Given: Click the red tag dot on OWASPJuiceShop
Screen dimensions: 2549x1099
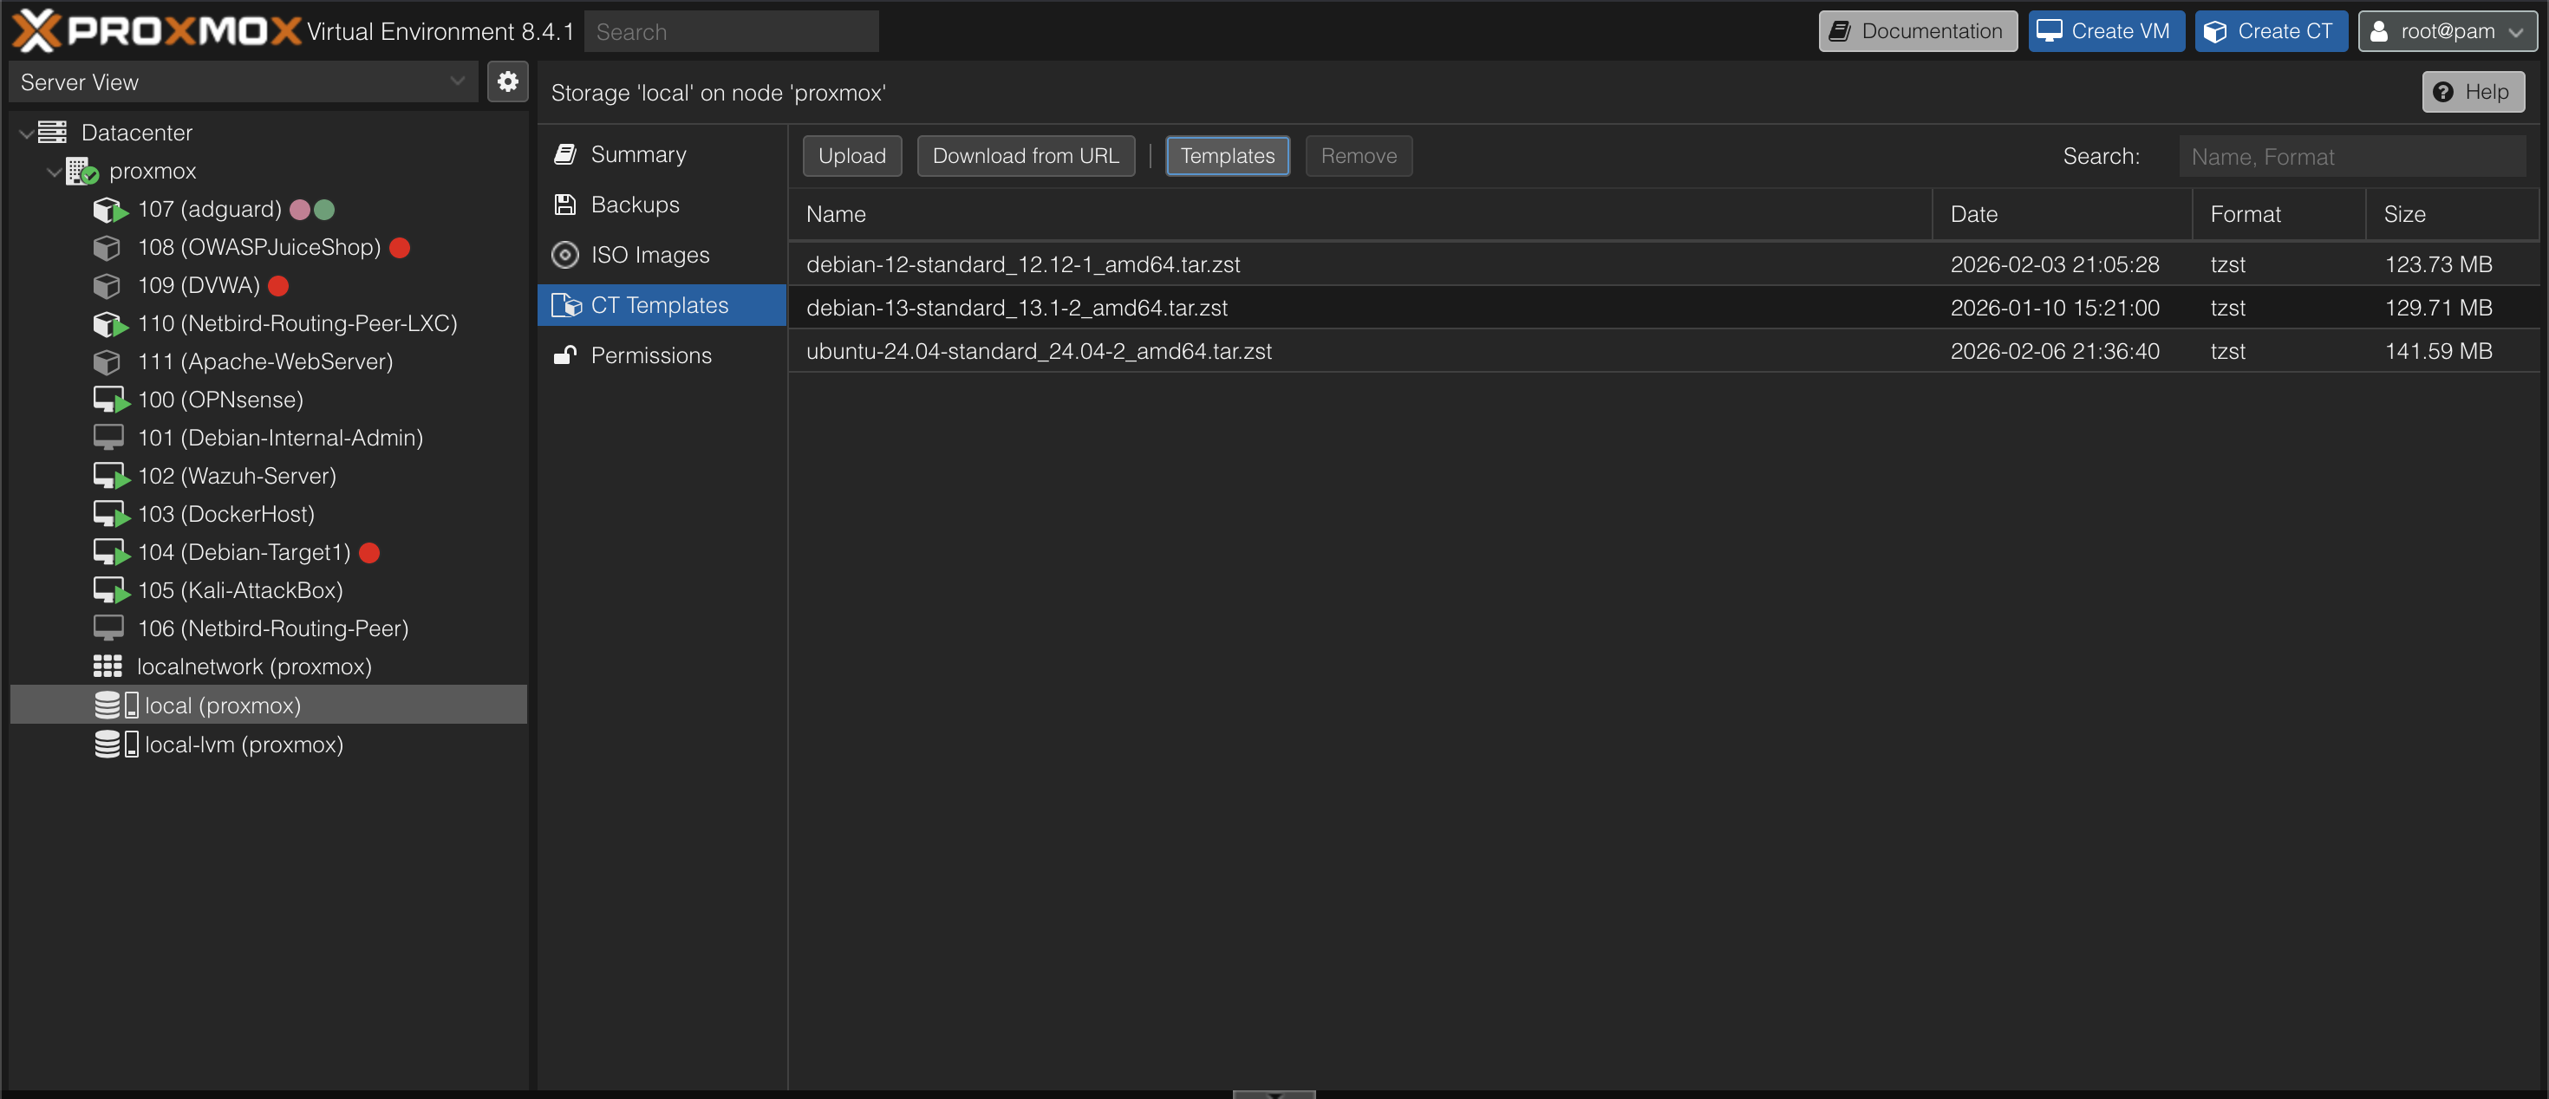Looking at the screenshot, I should (400, 247).
